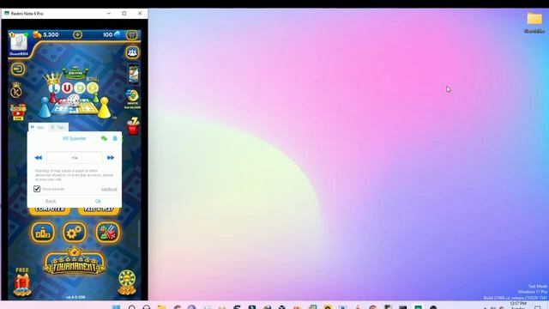
Task: Open the shop cart icon
Action: coord(131,34)
